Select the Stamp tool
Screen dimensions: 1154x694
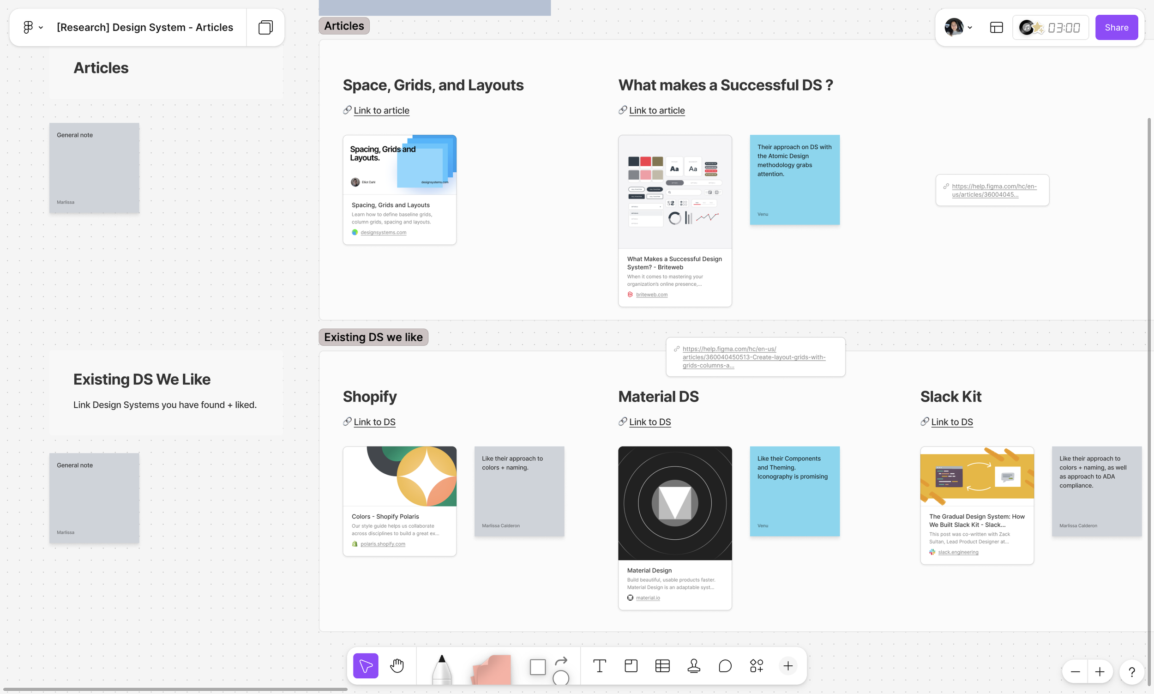694,665
